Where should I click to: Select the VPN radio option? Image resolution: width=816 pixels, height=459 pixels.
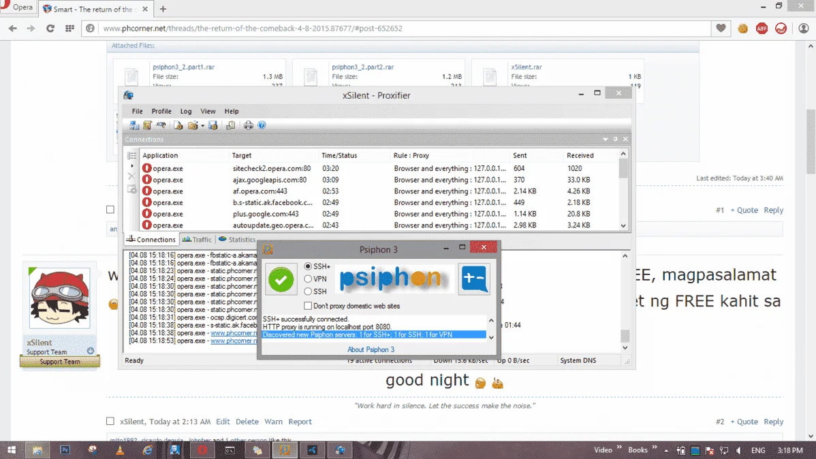tap(308, 279)
